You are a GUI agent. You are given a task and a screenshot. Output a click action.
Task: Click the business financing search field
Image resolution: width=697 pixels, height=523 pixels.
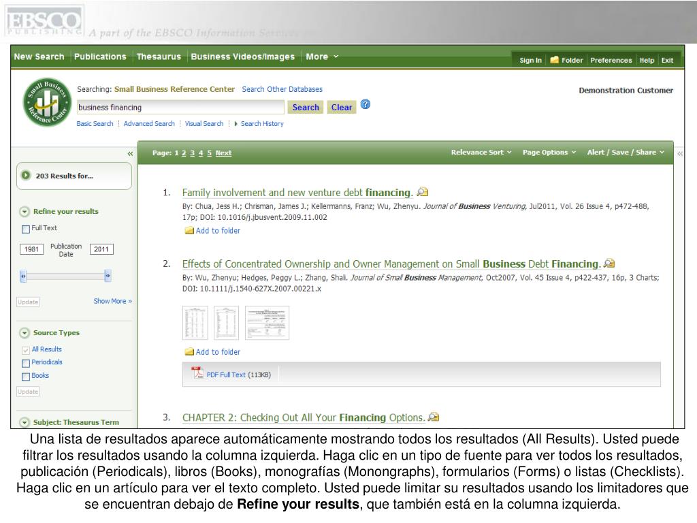coord(180,107)
